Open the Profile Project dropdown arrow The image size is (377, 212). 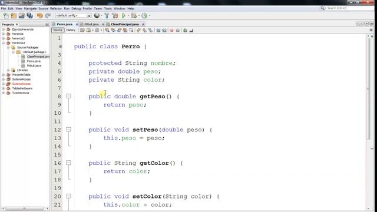click(x=150, y=16)
